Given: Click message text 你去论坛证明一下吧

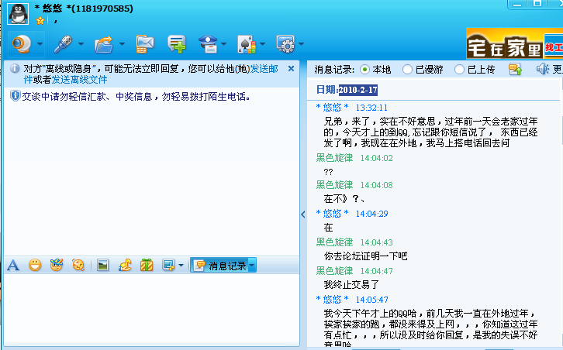Looking at the screenshot, I should point(365,256).
